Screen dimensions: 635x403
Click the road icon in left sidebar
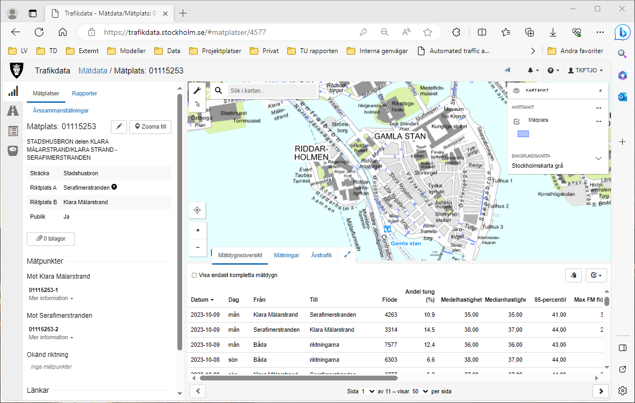[13, 111]
